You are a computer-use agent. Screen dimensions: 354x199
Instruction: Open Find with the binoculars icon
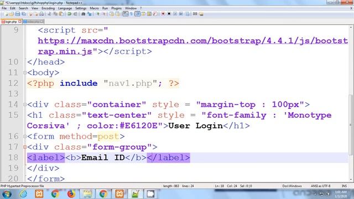(84, 14)
